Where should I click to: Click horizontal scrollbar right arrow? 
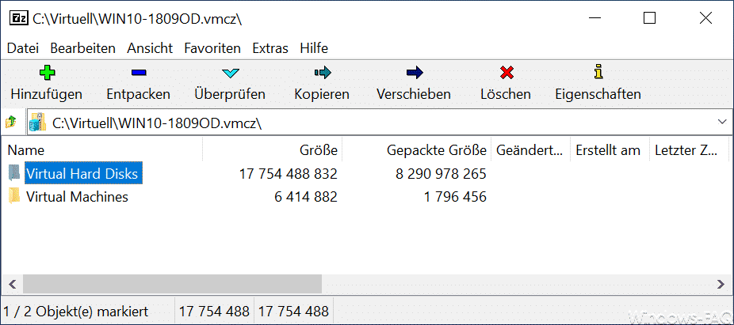[x=721, y=283]
